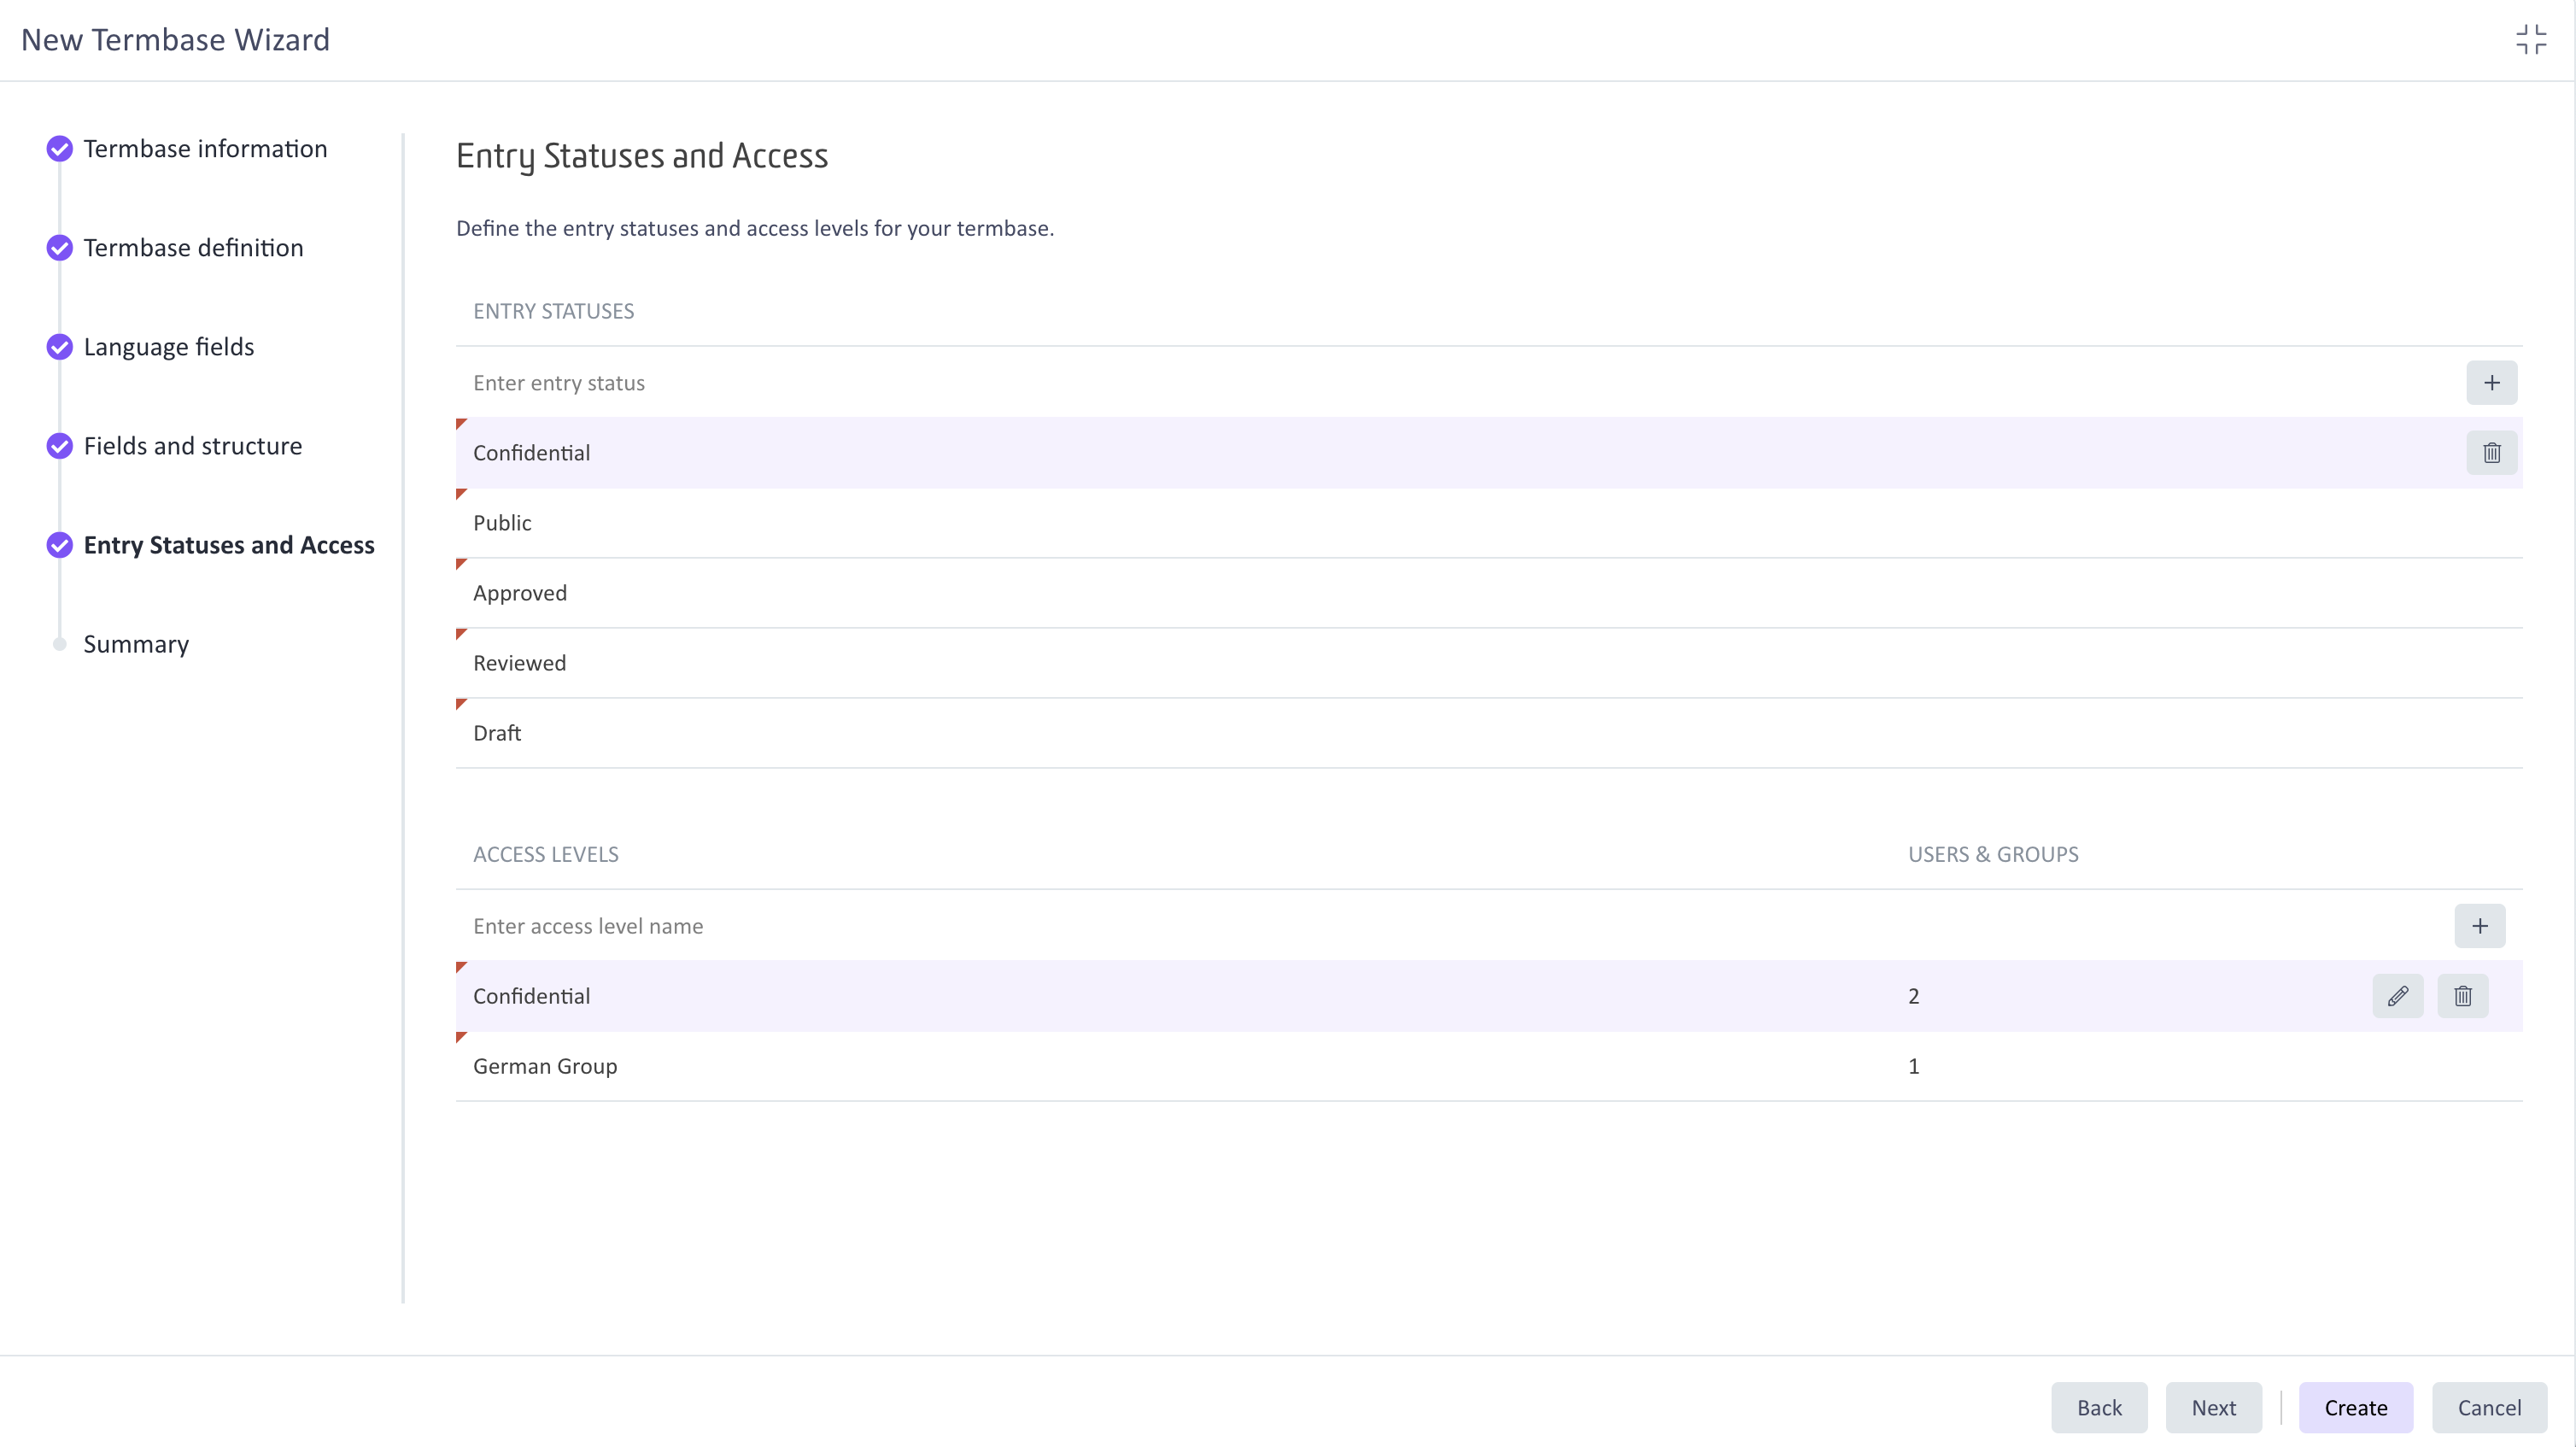The width and height of the screenshot is (2576, 1447).
Task: Click Termbase information checkmark icon
Action: click(60, 149)
